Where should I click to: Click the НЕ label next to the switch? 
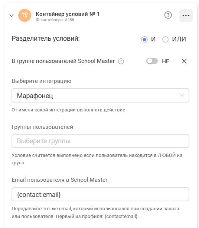pos(166,61)
